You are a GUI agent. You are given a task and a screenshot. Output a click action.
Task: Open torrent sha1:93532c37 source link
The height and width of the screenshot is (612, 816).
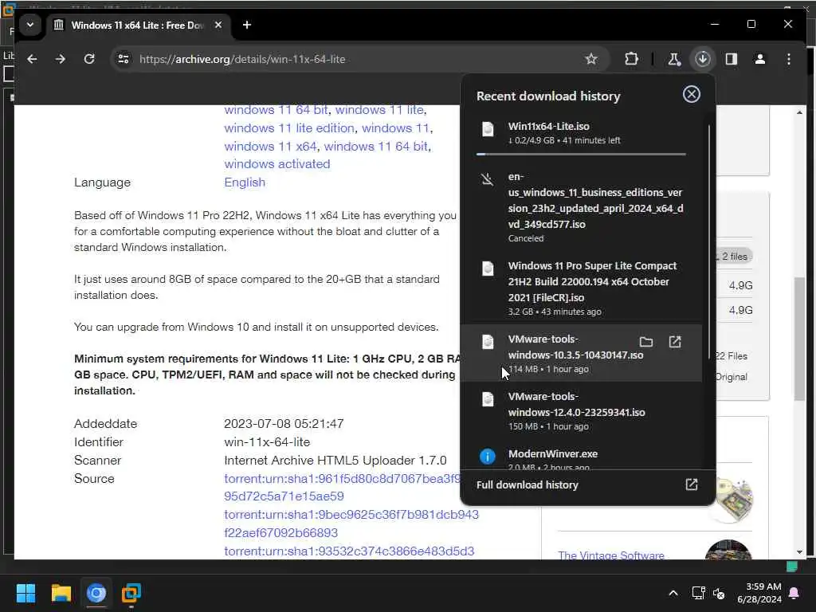tap(349, 551)
